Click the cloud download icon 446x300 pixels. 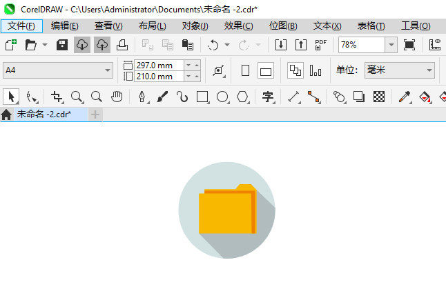(x=82, y=45)
